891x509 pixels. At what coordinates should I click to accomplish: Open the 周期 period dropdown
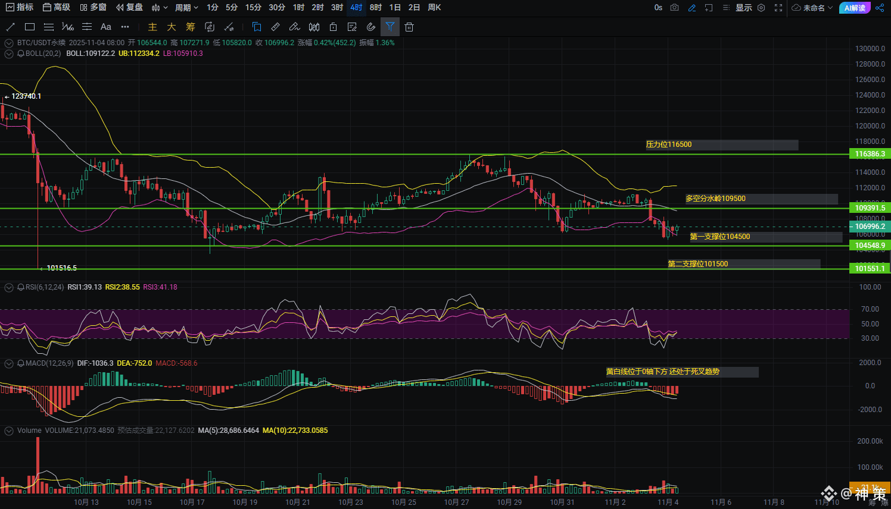186,8
